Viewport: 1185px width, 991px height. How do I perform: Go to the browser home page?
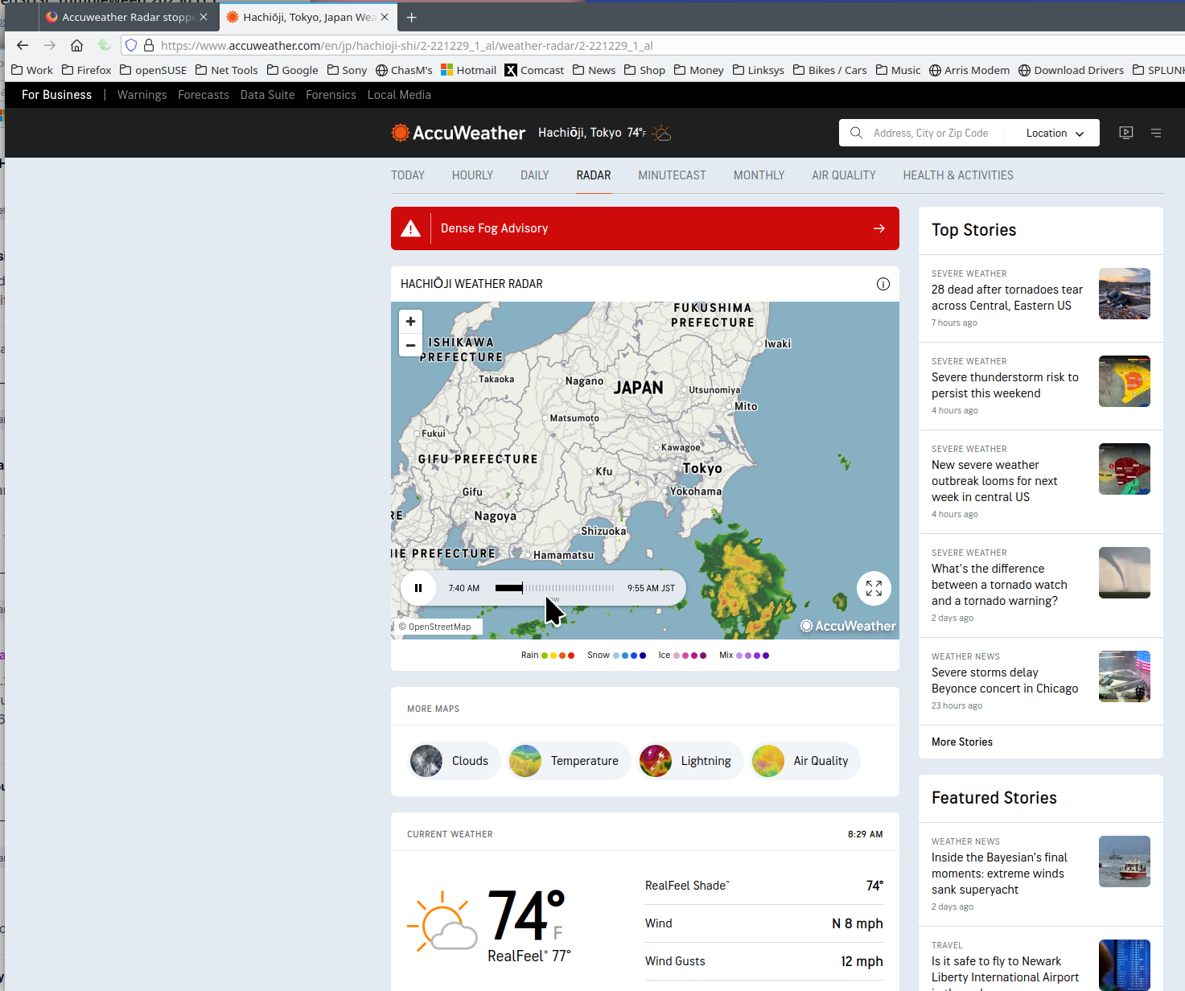(x=76, y=45)
